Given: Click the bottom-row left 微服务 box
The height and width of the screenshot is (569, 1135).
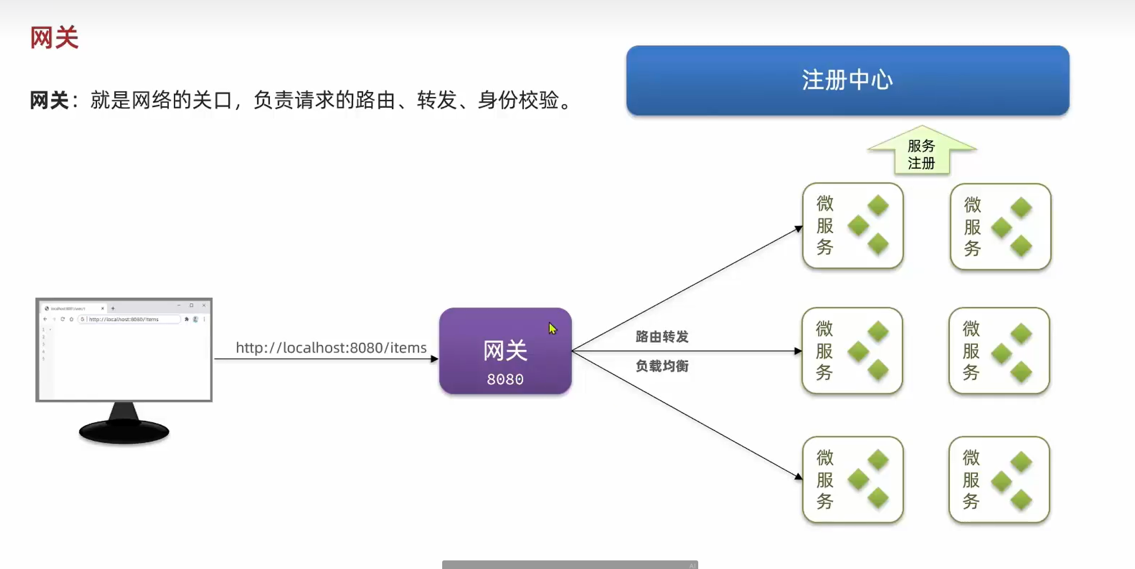Looking at the screenshot, I should coord(853,479).
